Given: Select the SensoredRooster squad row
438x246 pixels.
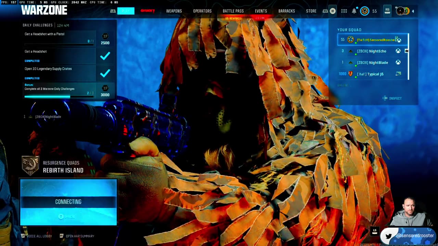Looking at the screenshot, I should (x=373, y=40).
